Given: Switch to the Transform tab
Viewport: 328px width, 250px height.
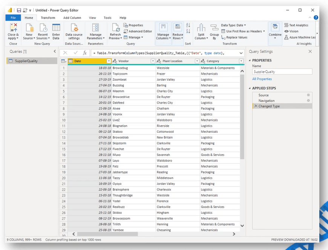Looking at the screenshot, I should 48,18.
